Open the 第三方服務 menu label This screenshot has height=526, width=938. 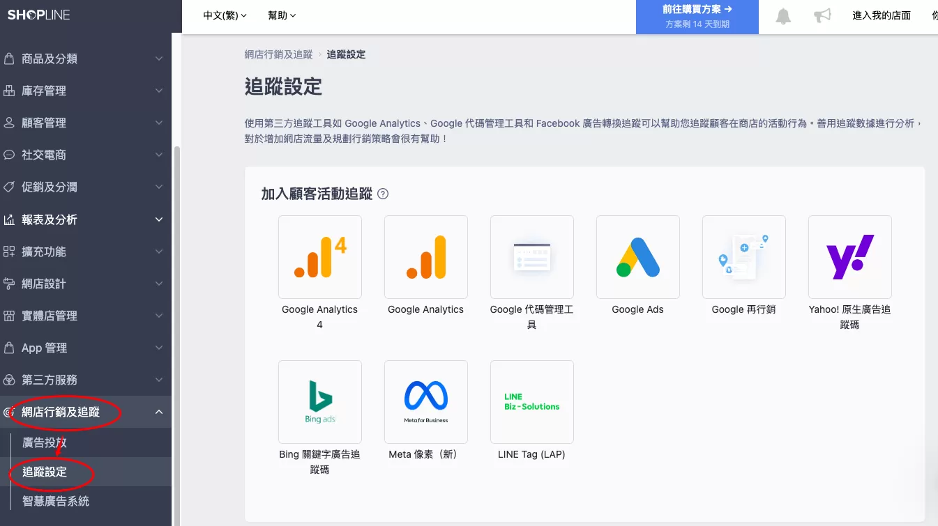coord(50,380)
